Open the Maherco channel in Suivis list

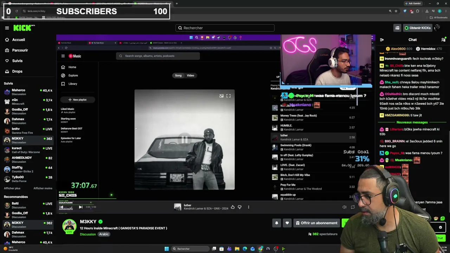[x=28, y=92]
